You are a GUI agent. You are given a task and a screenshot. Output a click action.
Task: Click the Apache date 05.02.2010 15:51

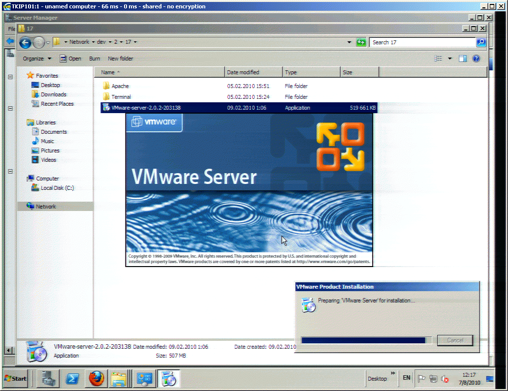point(248,86)
